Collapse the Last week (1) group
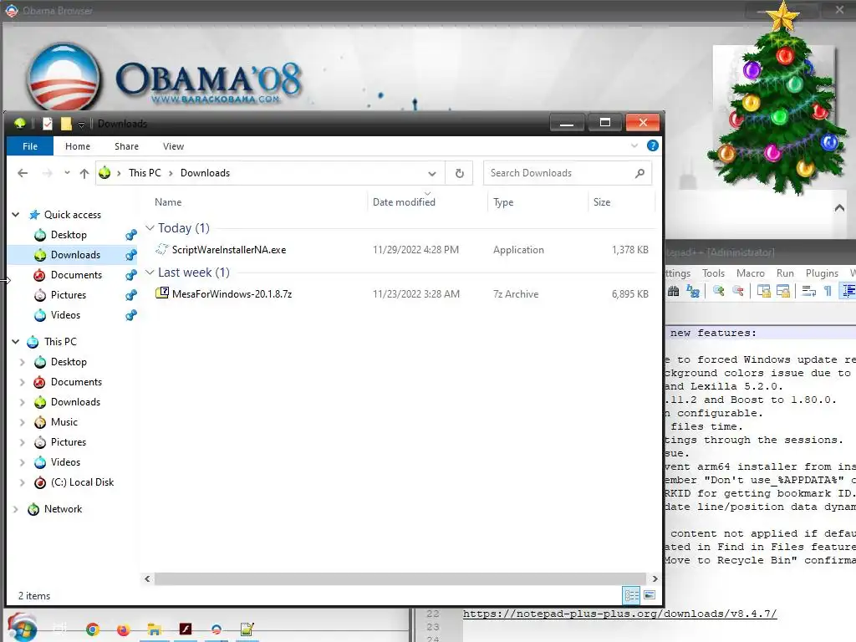Screen dimensions: 856x642 pyautogui.click(x=150, y=273)
